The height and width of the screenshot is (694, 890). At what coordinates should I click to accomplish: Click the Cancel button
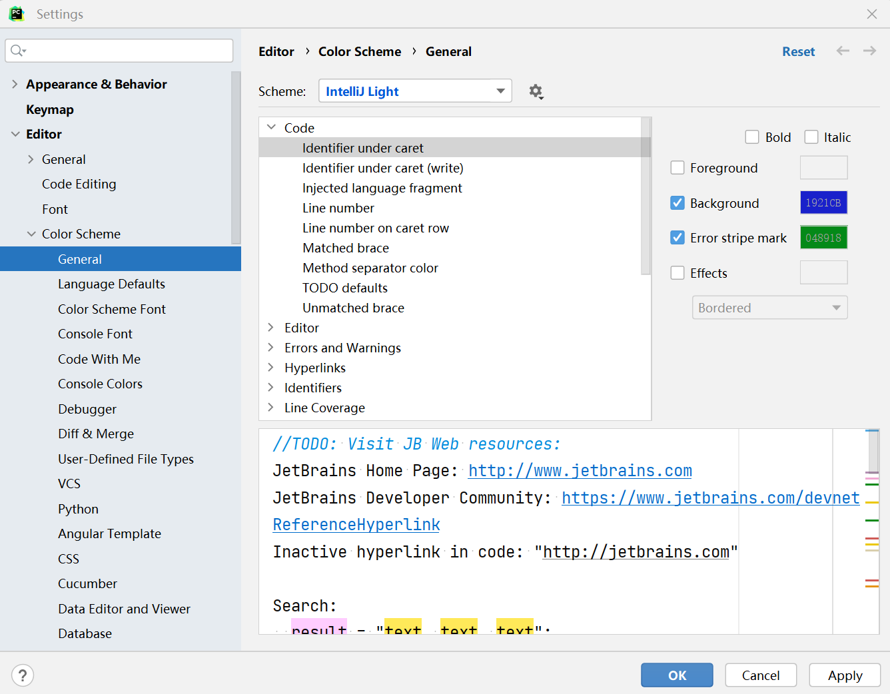[x=761, y=675]
